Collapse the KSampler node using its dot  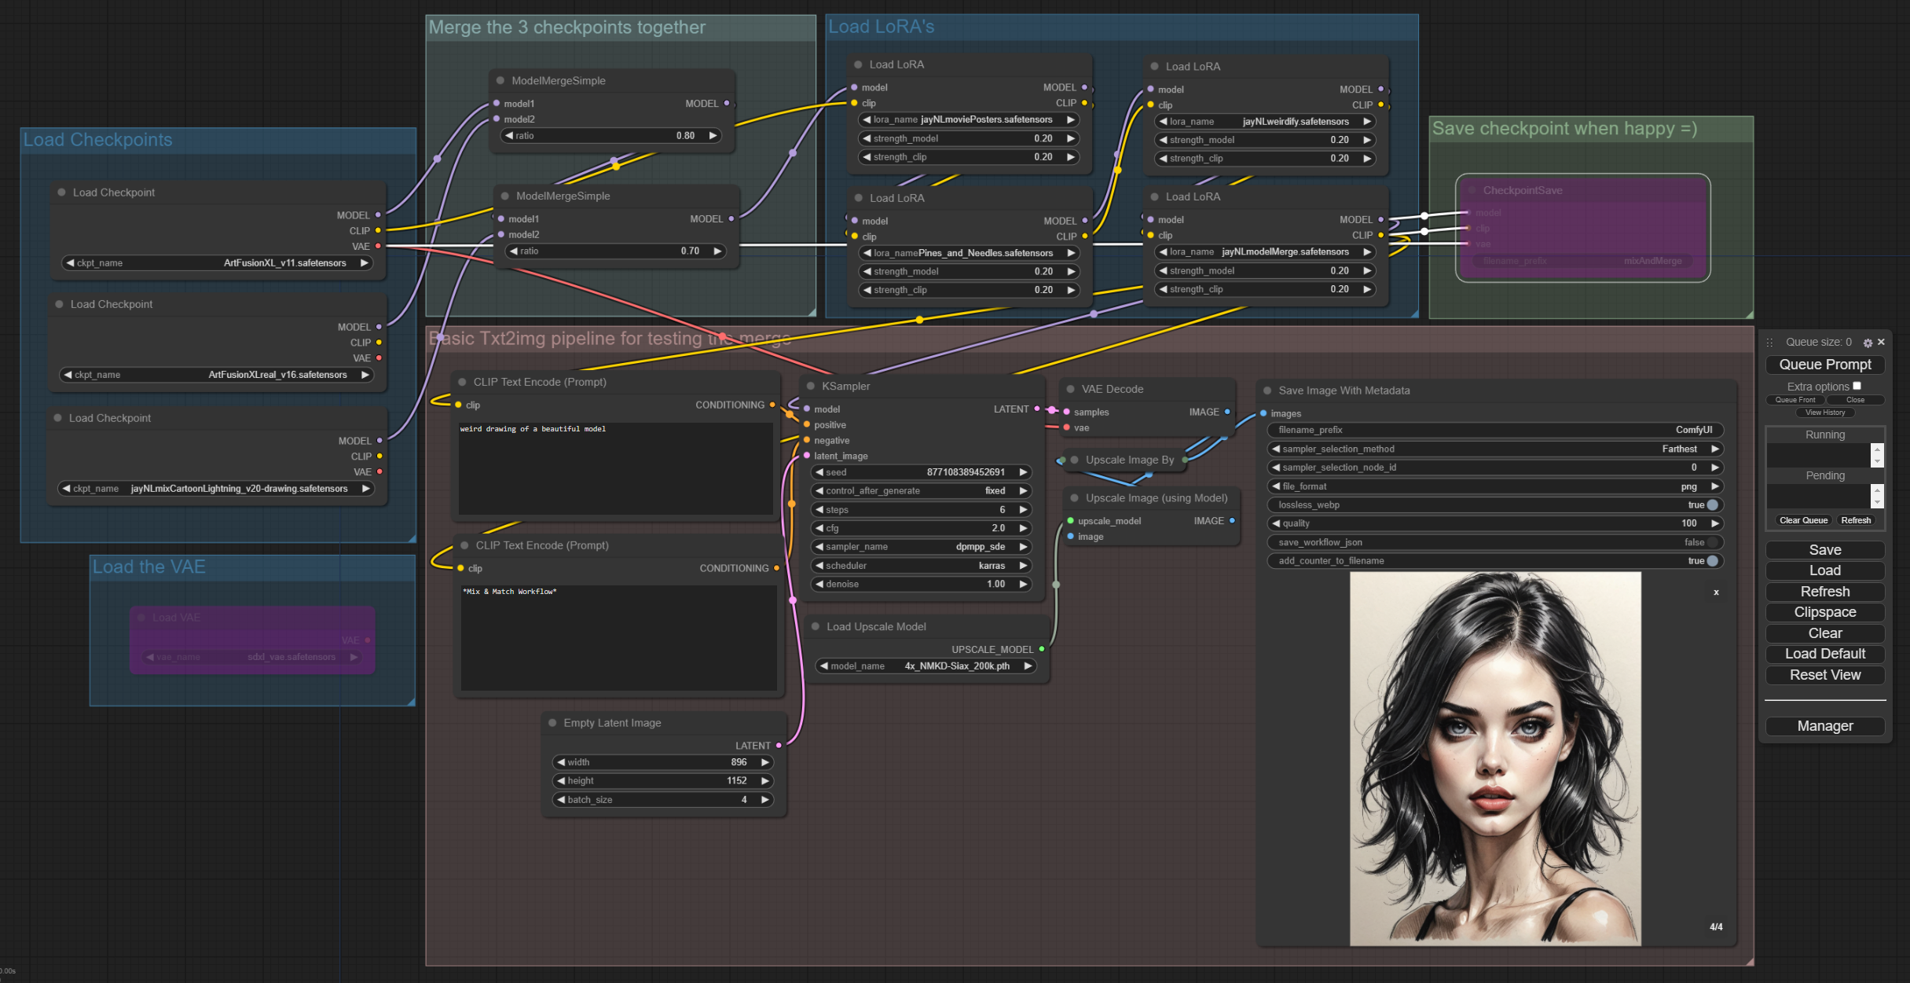click(x=810, y=386)
